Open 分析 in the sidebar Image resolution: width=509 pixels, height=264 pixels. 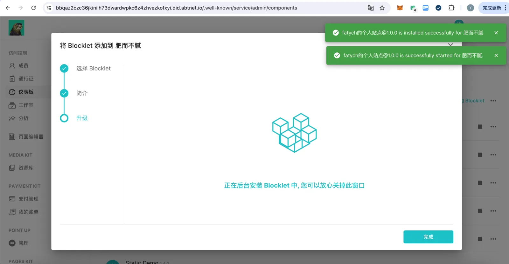coord(23,118)
